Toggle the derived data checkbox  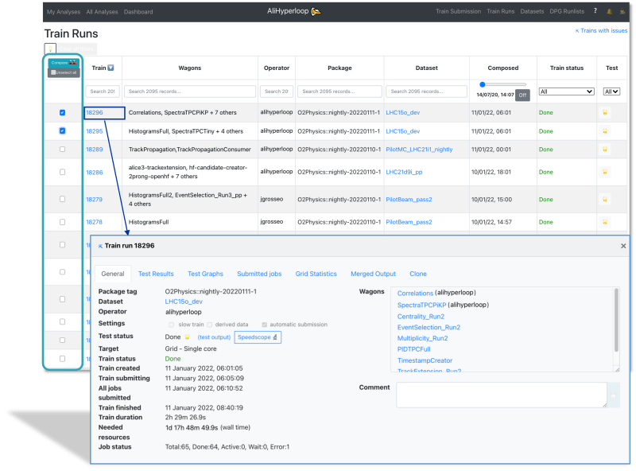click(209, 325)
